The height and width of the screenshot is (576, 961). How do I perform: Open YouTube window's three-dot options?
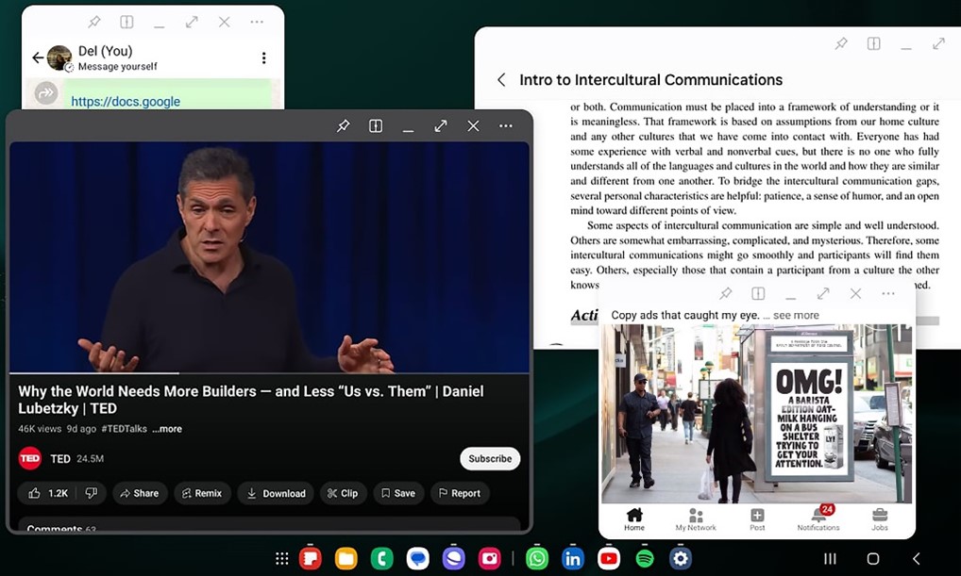point(506,126)
